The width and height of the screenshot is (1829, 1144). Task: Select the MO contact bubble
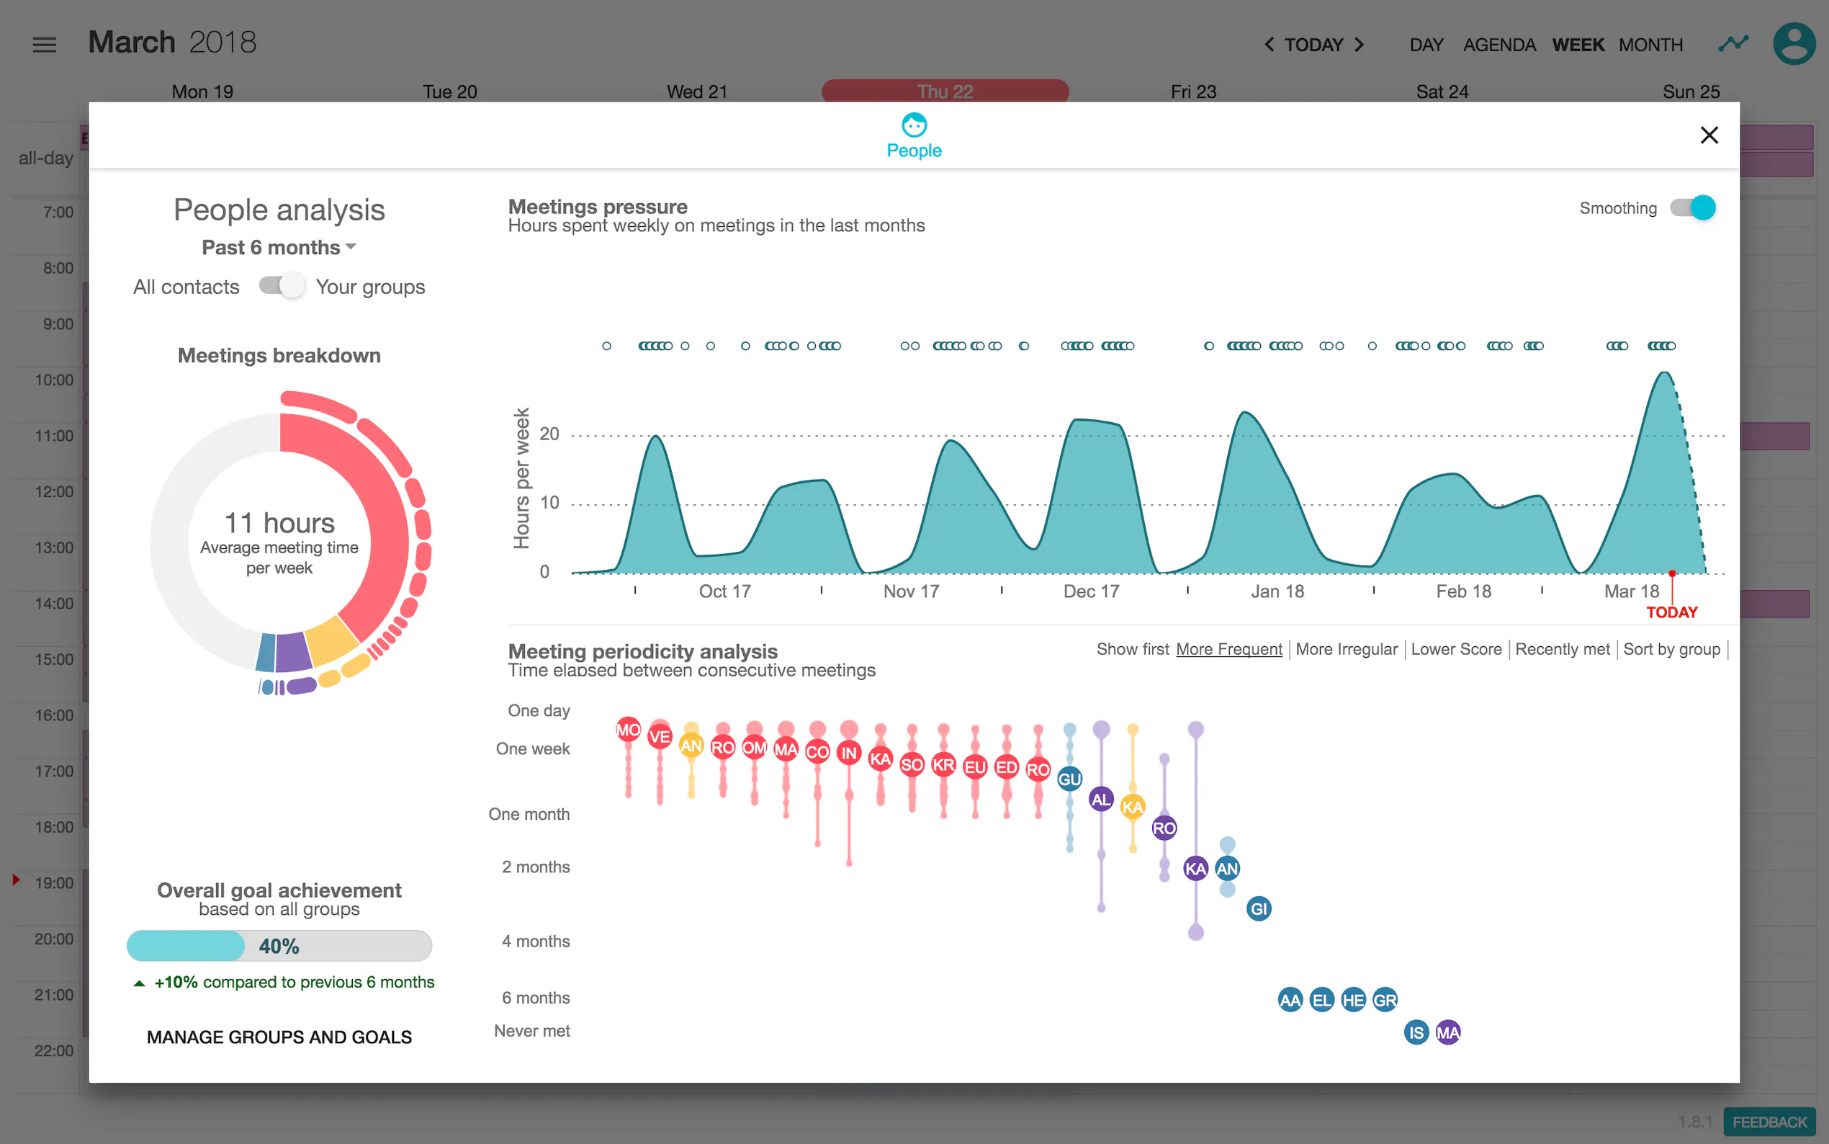[x=628, y=730]
